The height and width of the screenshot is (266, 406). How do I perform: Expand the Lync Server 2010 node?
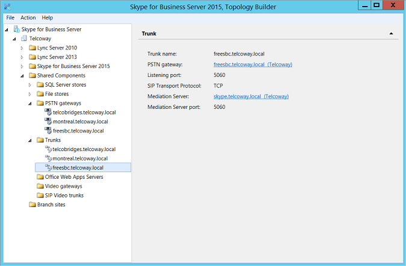(22, 48)
